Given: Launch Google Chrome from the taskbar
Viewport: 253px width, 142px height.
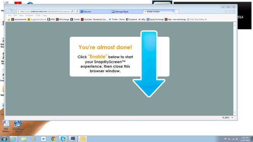Looking at the screenshot, I should click(x=53, y=139).
